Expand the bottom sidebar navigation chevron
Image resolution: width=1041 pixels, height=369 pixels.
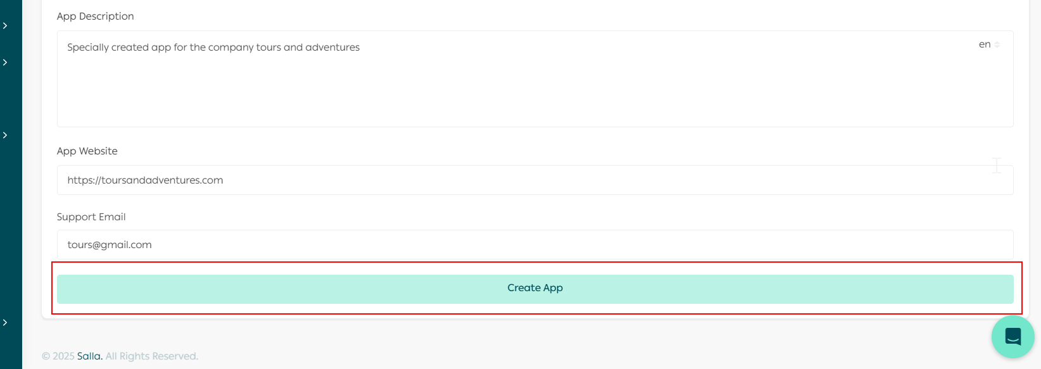(5, 322)
